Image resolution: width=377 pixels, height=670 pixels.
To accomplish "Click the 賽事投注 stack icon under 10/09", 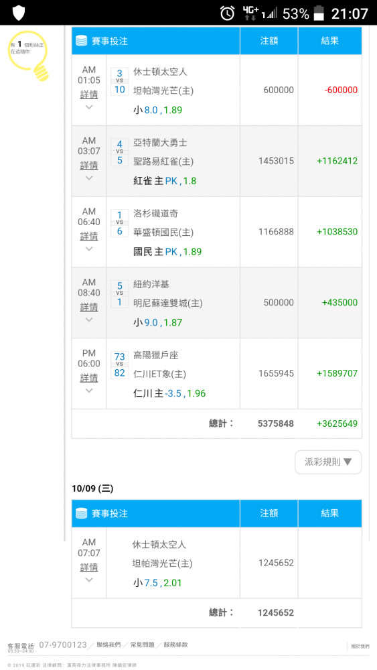I will click(81, 514).
